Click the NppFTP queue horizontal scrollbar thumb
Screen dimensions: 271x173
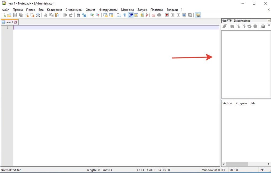pyautogui.click(x=237, y=164)
